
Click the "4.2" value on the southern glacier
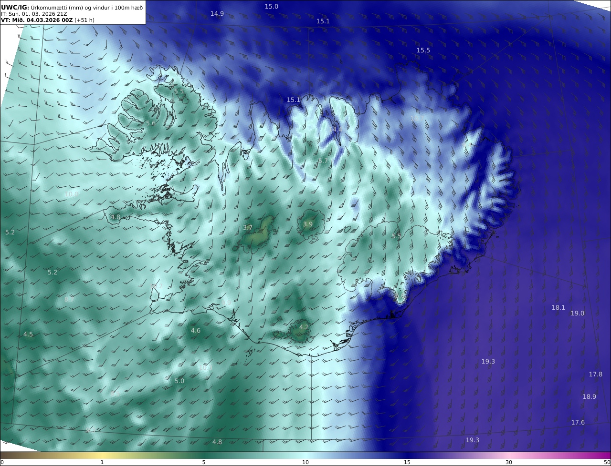tap(304, 327)
